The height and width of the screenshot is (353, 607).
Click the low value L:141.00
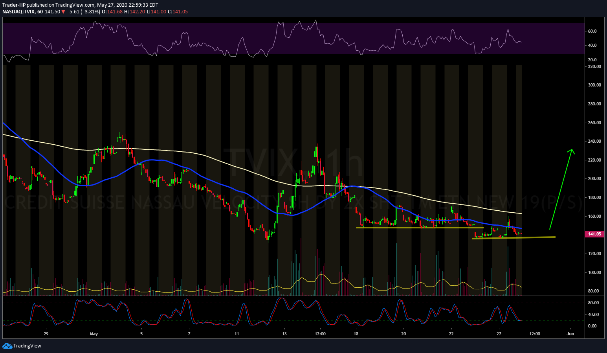point(156,12)
